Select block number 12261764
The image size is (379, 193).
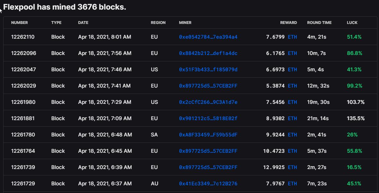[23, 151]
